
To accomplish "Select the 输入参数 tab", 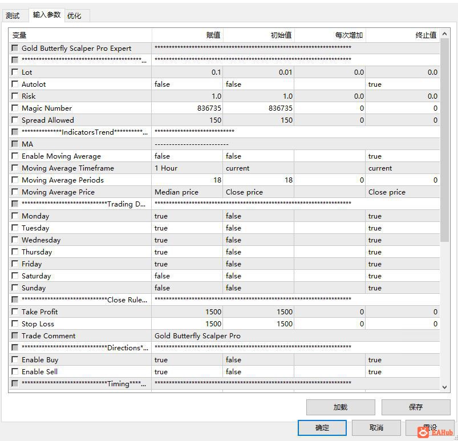I will point(46,15).
